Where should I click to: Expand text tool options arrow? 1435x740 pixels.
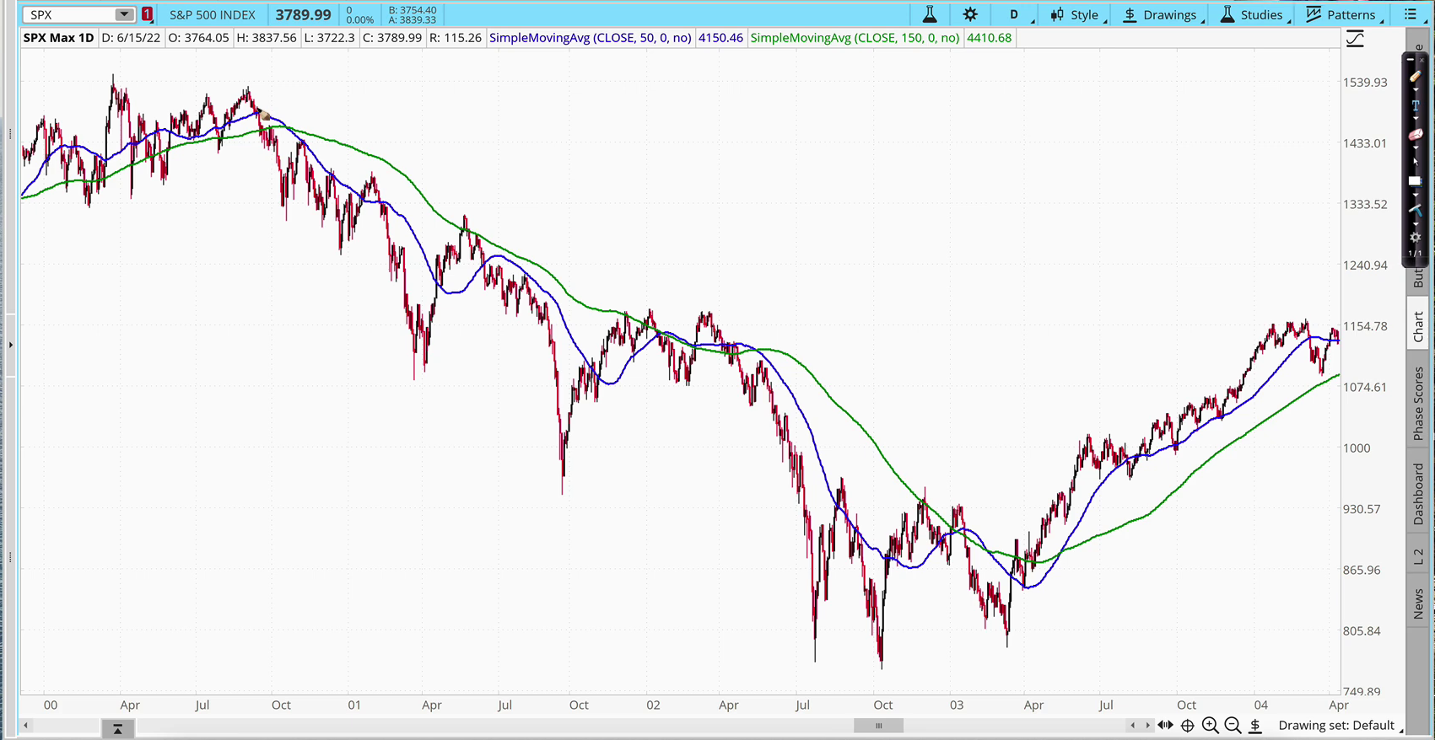pyautogui.click(x=1416, y=118)
